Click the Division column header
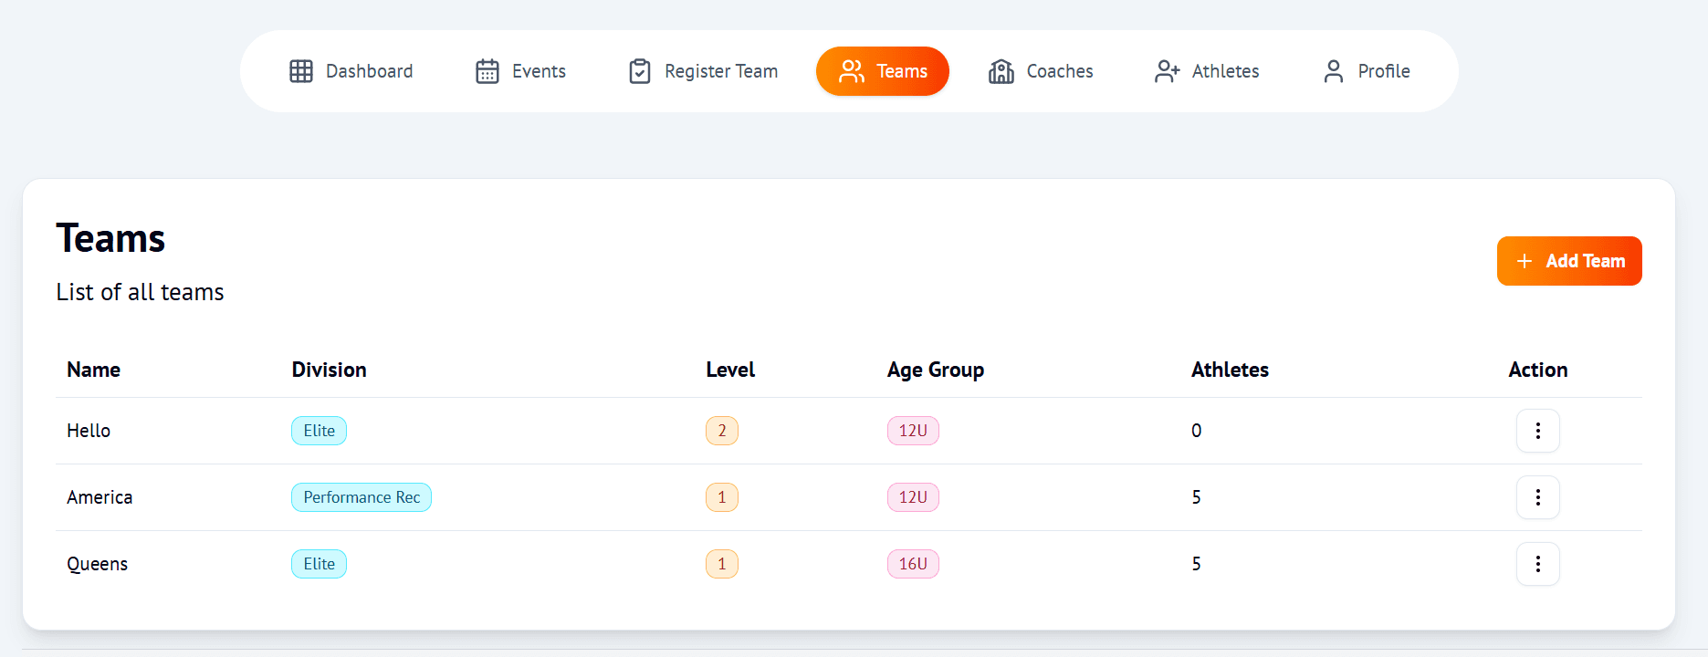Screen dimensions: 1708x657 pyautogui.click(x=329, y=370)
